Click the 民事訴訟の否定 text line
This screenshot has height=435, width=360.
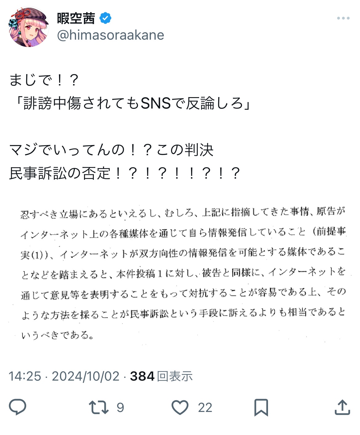[x=125, y=173]
